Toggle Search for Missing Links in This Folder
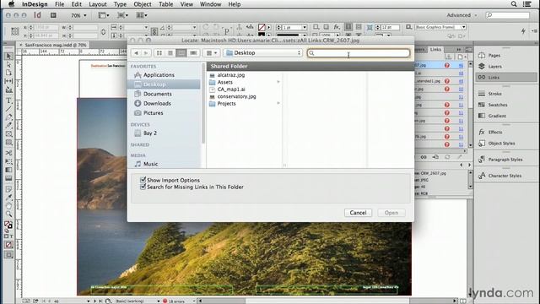Screen dimensions: 540x304 tap(143, 187)
